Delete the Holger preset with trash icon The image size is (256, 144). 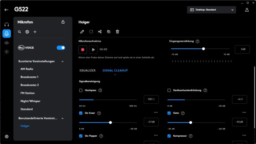point(117,32)
